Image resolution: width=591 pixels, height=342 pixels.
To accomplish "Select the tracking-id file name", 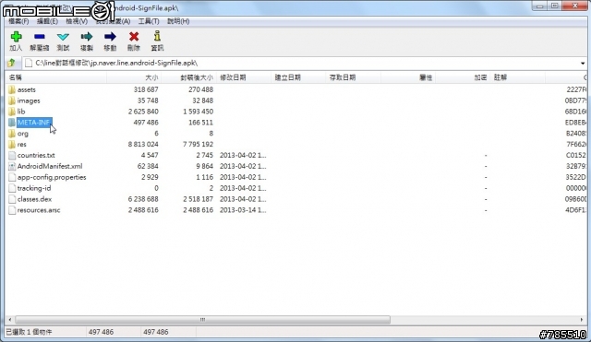I will point(34,188).
